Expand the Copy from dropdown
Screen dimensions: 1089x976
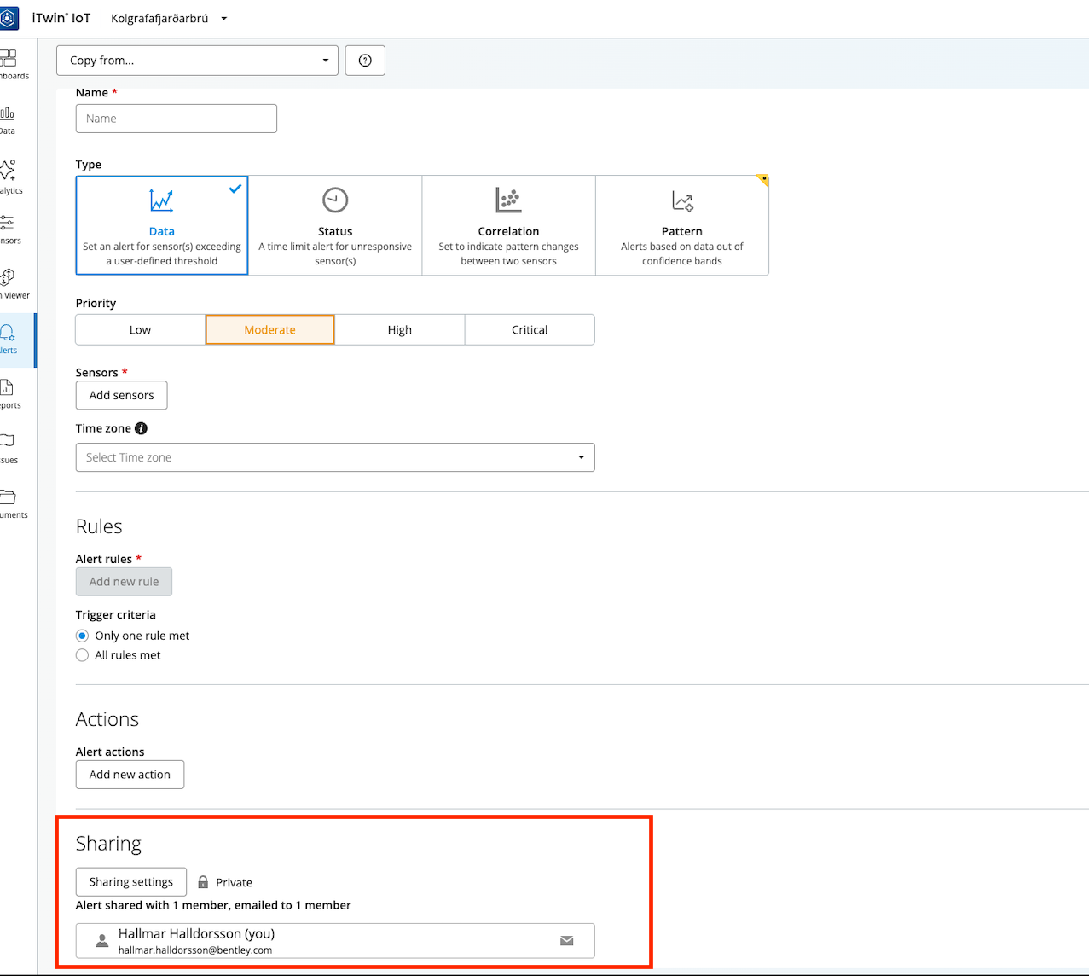tap(197, 61)
